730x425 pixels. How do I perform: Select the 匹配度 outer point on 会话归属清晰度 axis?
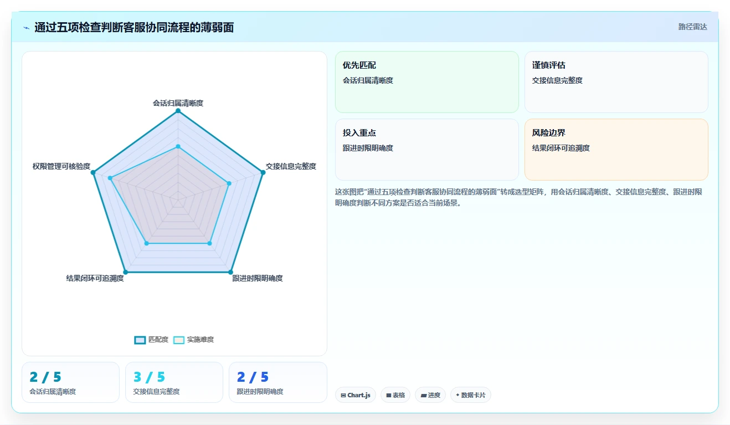178,111
